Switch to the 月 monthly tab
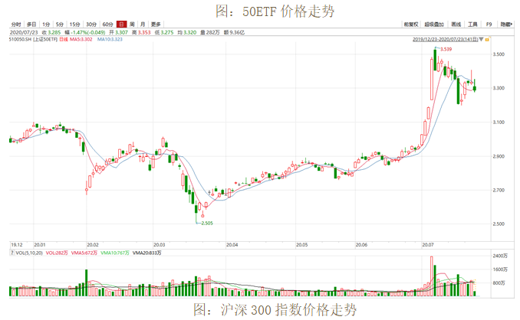 coord(143,24)
